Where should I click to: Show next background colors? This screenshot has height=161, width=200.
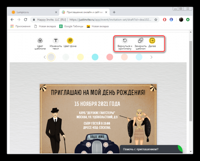[151, 57]
